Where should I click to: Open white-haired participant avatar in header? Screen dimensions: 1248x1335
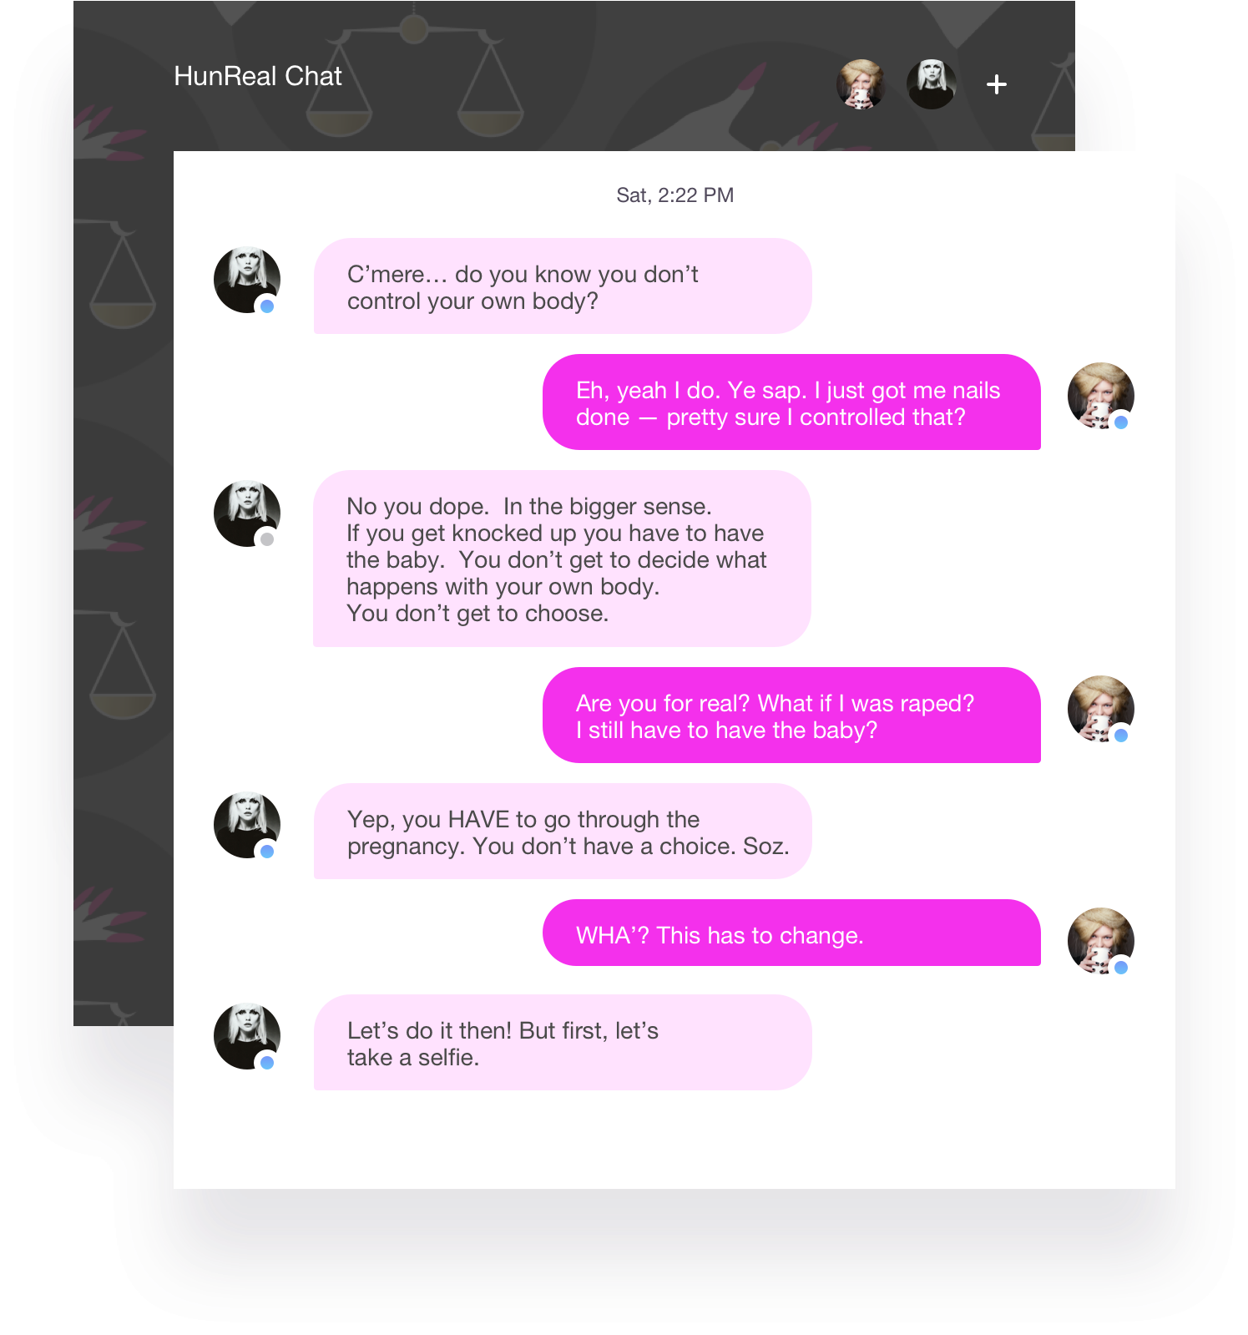pos(932,84)
